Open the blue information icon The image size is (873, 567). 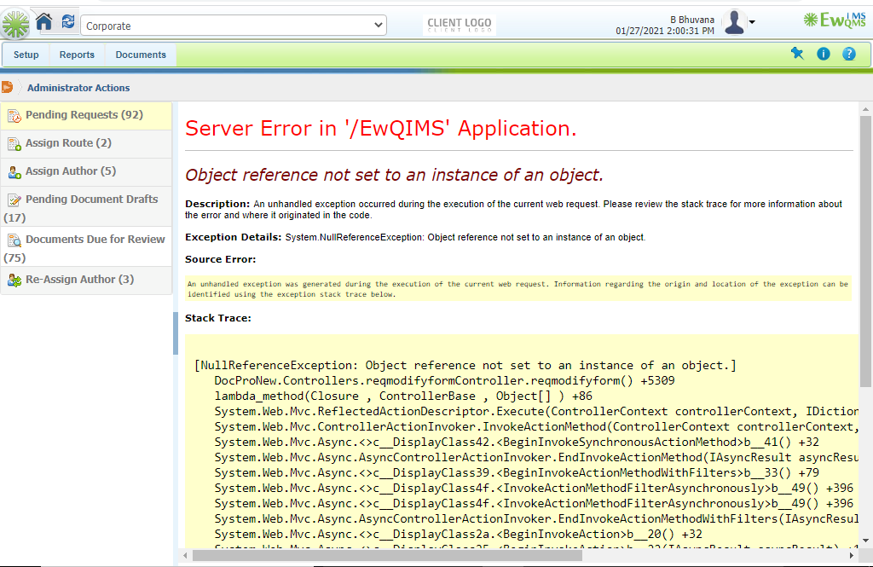coord(824,54)
